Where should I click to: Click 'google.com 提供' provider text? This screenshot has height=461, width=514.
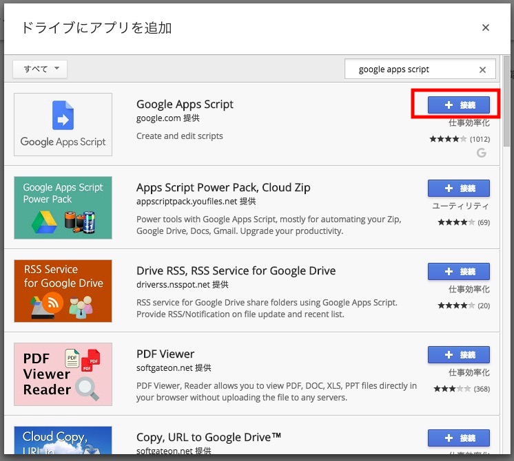click(168, 118)
